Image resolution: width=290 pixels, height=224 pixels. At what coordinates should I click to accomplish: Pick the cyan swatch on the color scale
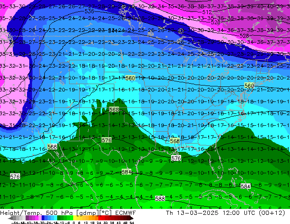pos(55,218)
